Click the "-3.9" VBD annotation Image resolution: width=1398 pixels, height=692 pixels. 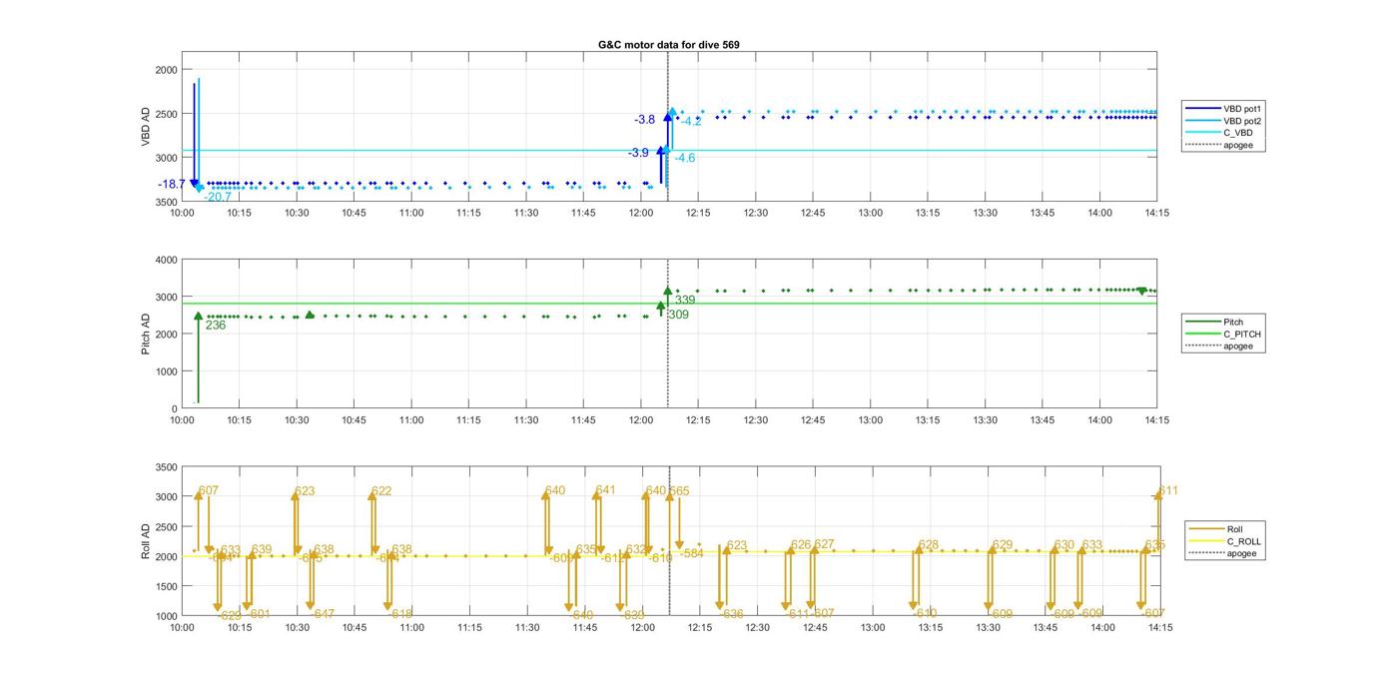[638, 153]
